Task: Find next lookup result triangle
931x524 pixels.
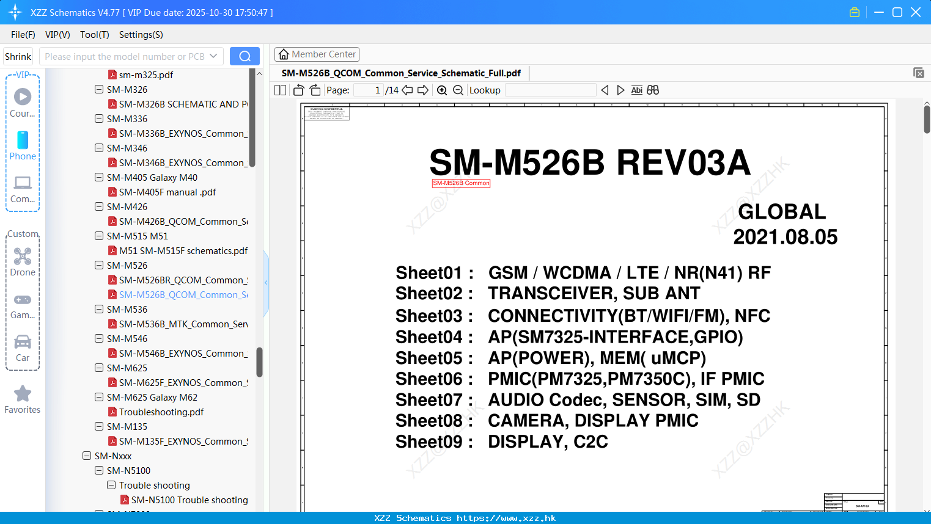Action: 620,90
